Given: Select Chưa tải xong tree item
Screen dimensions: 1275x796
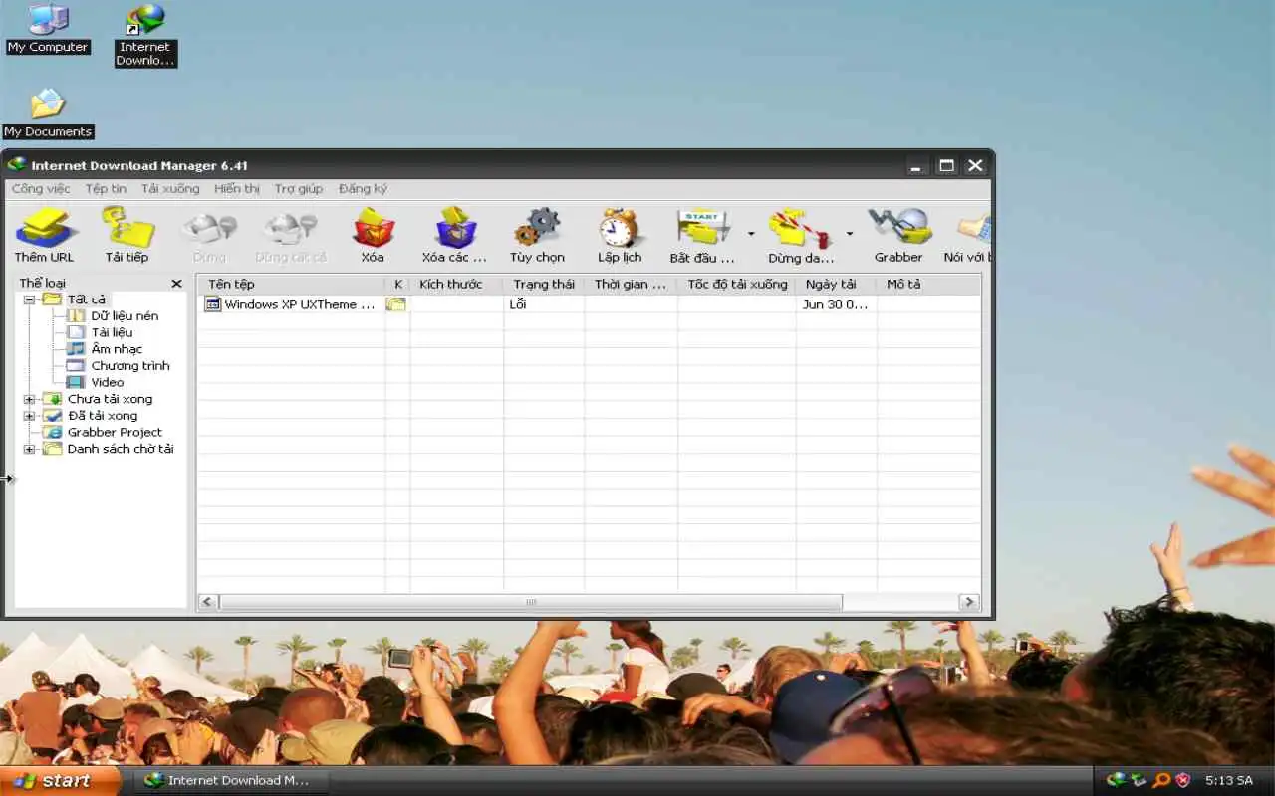Looking at the screenshot, I should (99, 399).
